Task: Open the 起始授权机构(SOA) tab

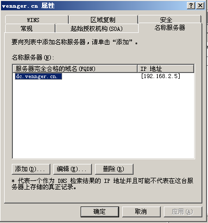Action: tap(97, 28)
